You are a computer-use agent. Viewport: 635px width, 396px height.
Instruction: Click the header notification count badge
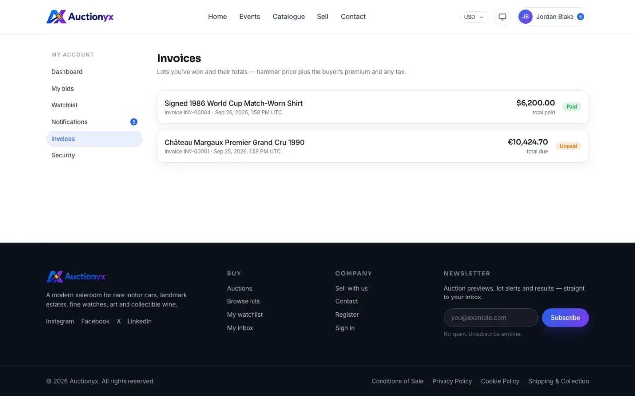pos(580,17)
